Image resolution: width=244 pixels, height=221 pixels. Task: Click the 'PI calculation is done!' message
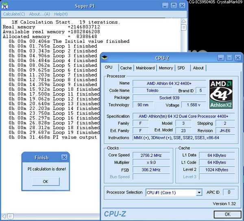coord(47,169)
